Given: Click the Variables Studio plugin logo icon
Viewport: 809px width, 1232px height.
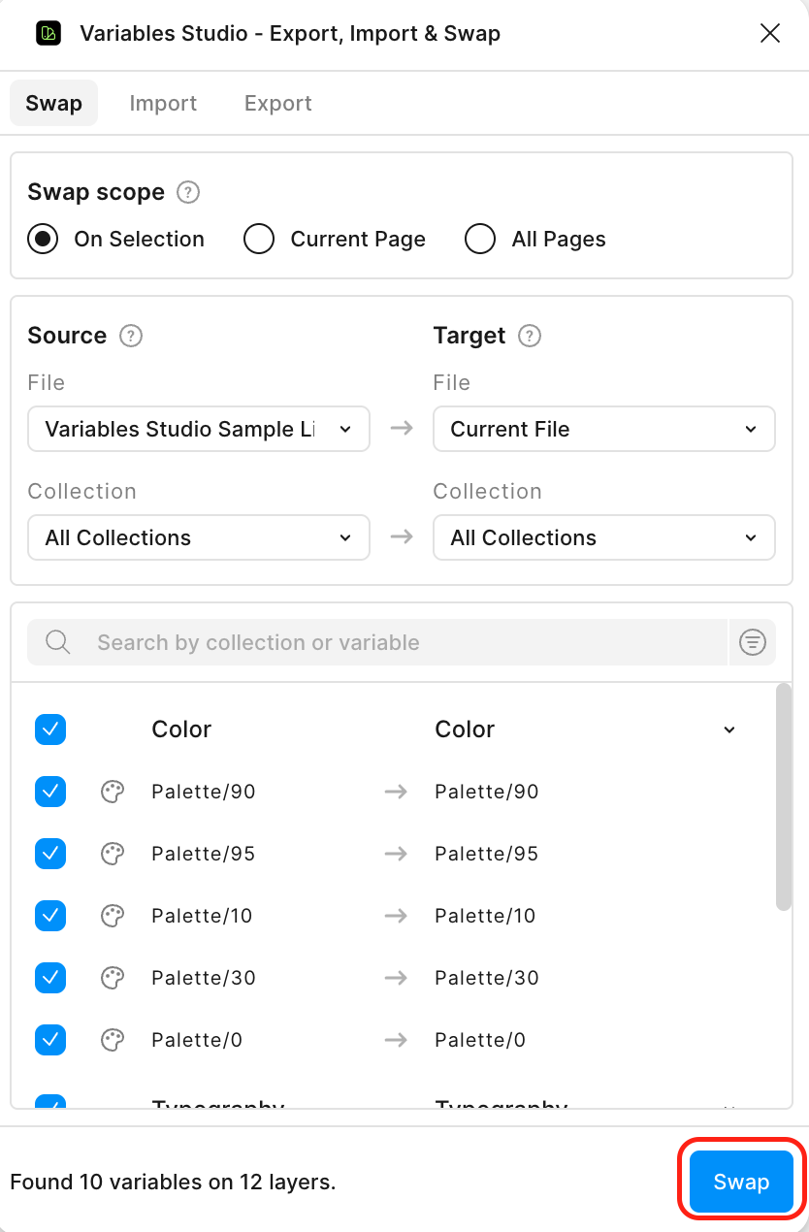Looking at the screenshot, I should tap(48, 34).
